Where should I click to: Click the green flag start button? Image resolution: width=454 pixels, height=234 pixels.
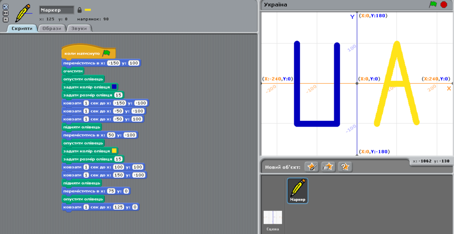click(433, 5)
